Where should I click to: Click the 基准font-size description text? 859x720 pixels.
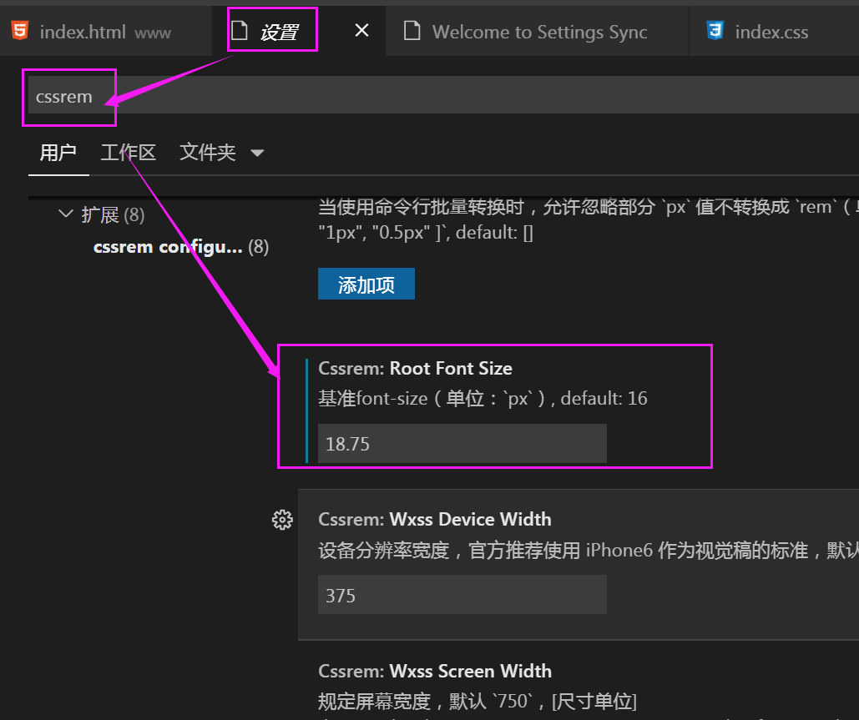click(483, 398)
